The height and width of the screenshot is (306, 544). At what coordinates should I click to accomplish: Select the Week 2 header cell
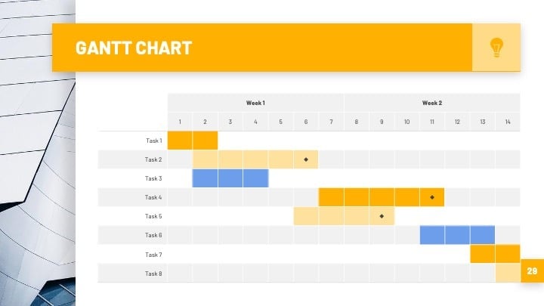(432, 103)
